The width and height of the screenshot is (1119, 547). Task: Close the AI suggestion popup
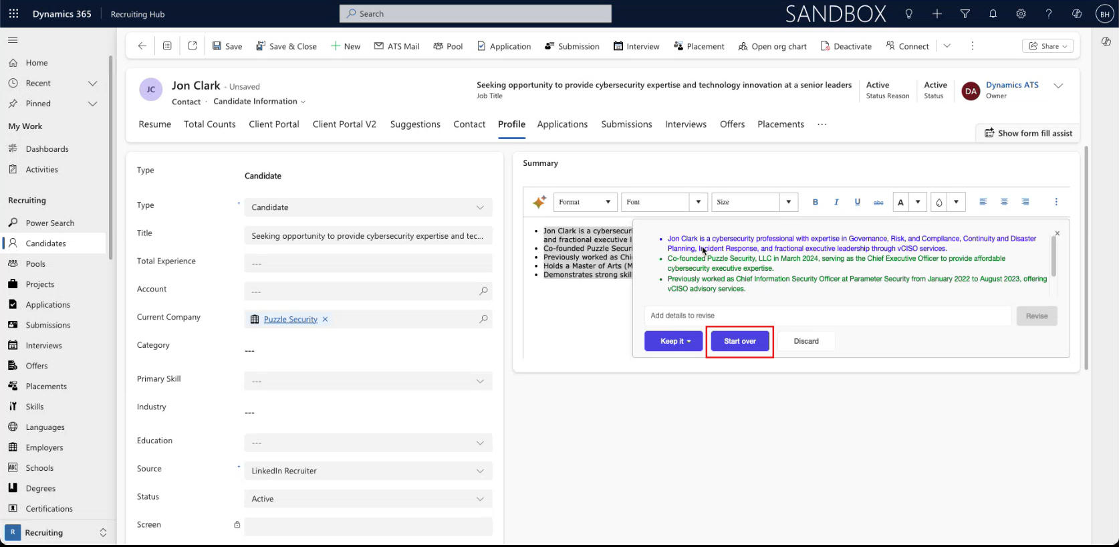coord(1057,233)
